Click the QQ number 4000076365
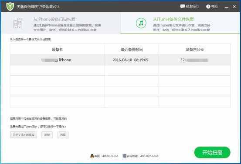This screenshot has width=241, height=164. 110,156
